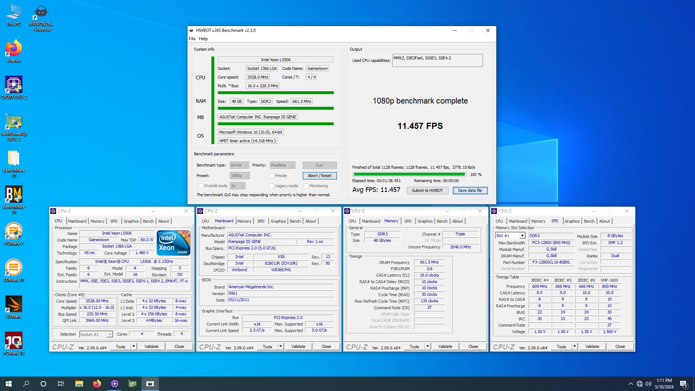Open SPD tab in Memory CPU-Z window
The height and width of the screenshot is (391, 695).
tap(408, 221)
